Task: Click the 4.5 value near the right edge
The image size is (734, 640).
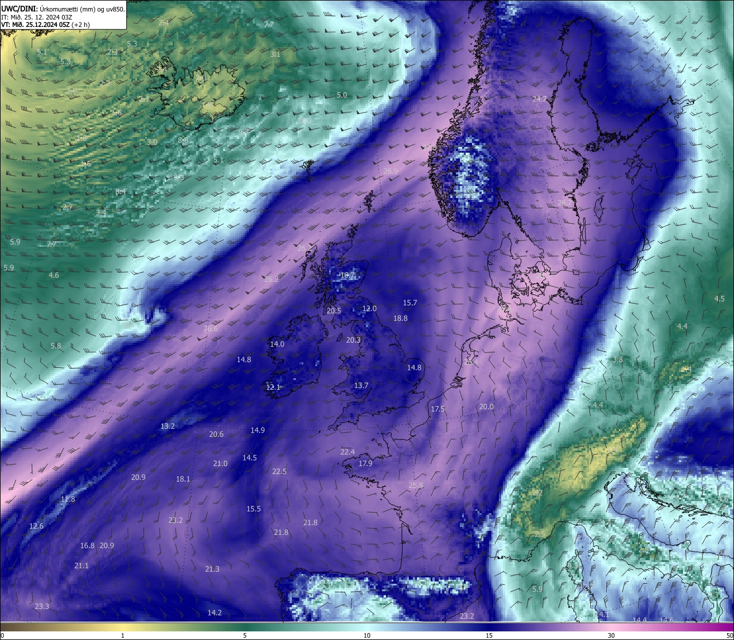Action: coord(719,298)
